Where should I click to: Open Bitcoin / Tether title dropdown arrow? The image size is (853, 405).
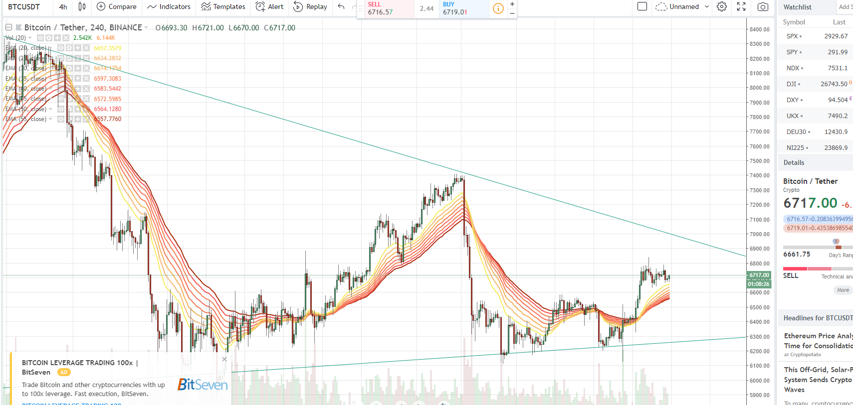146,28
